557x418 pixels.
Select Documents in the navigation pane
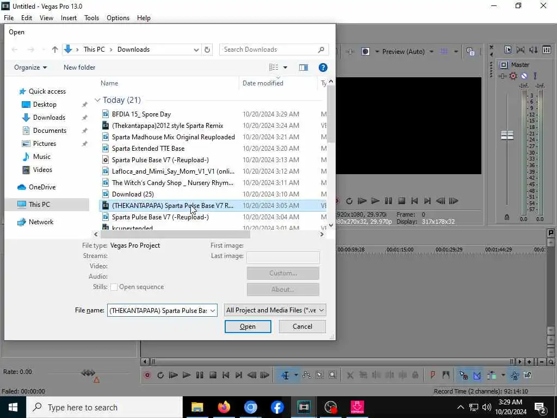(x=49, y=131)
